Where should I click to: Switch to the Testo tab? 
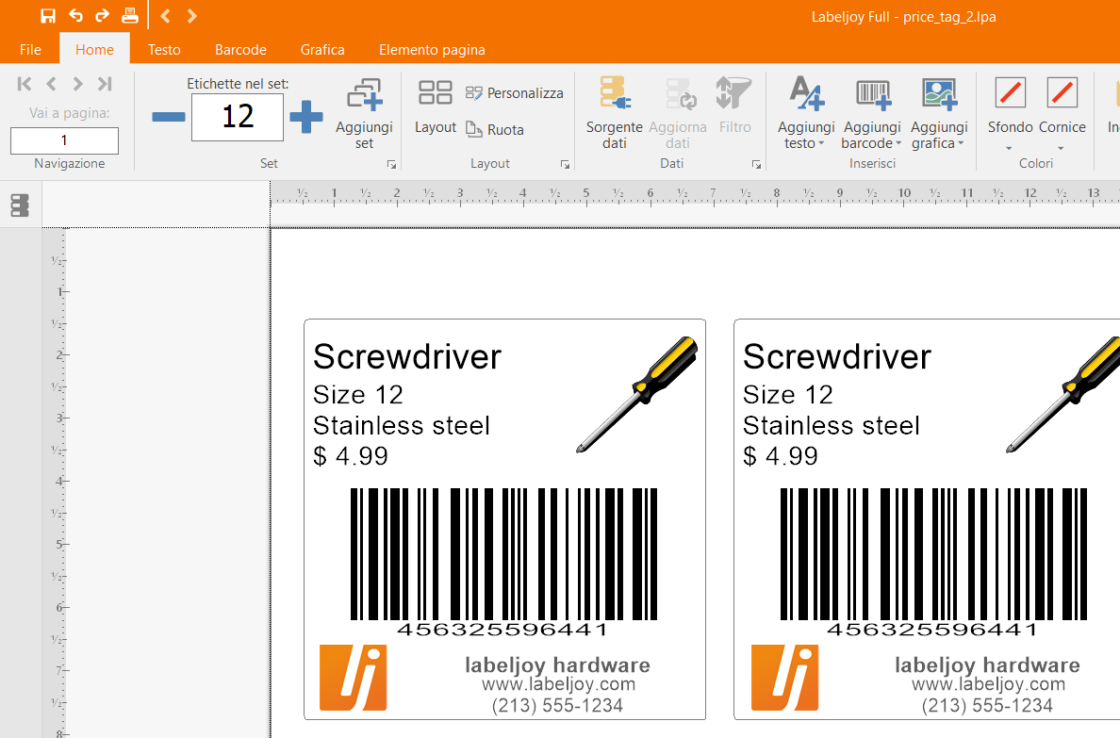[164, 49]
